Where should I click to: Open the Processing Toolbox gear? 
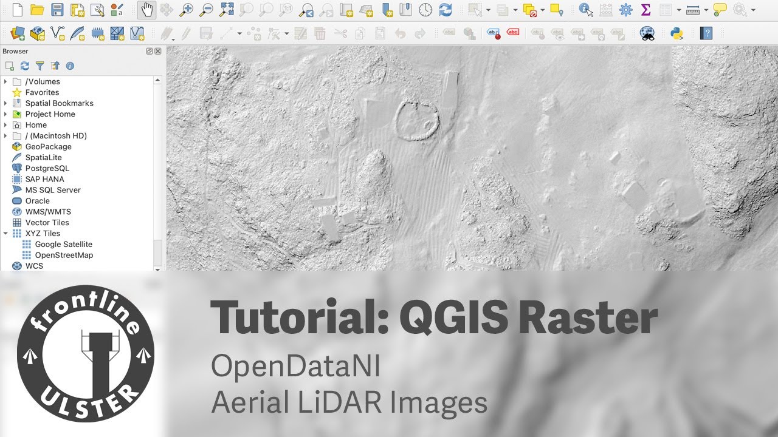(x=625, y=10)
